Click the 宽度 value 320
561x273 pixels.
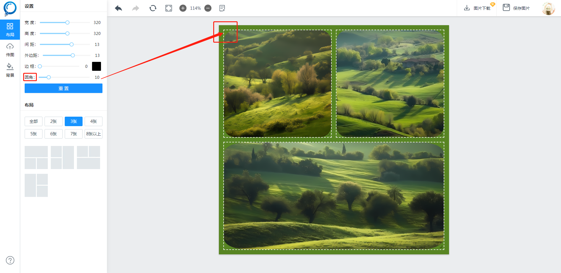(x=97, y=23)
